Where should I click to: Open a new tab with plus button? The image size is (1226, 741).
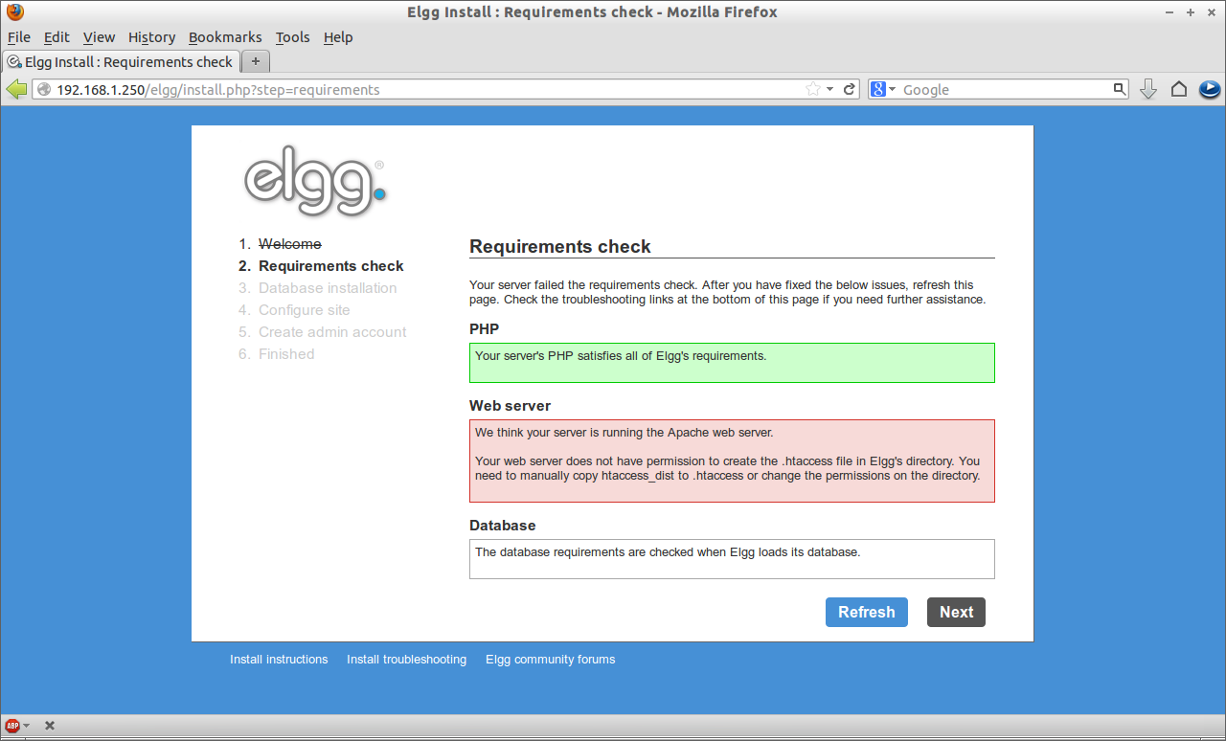(256, 61)
